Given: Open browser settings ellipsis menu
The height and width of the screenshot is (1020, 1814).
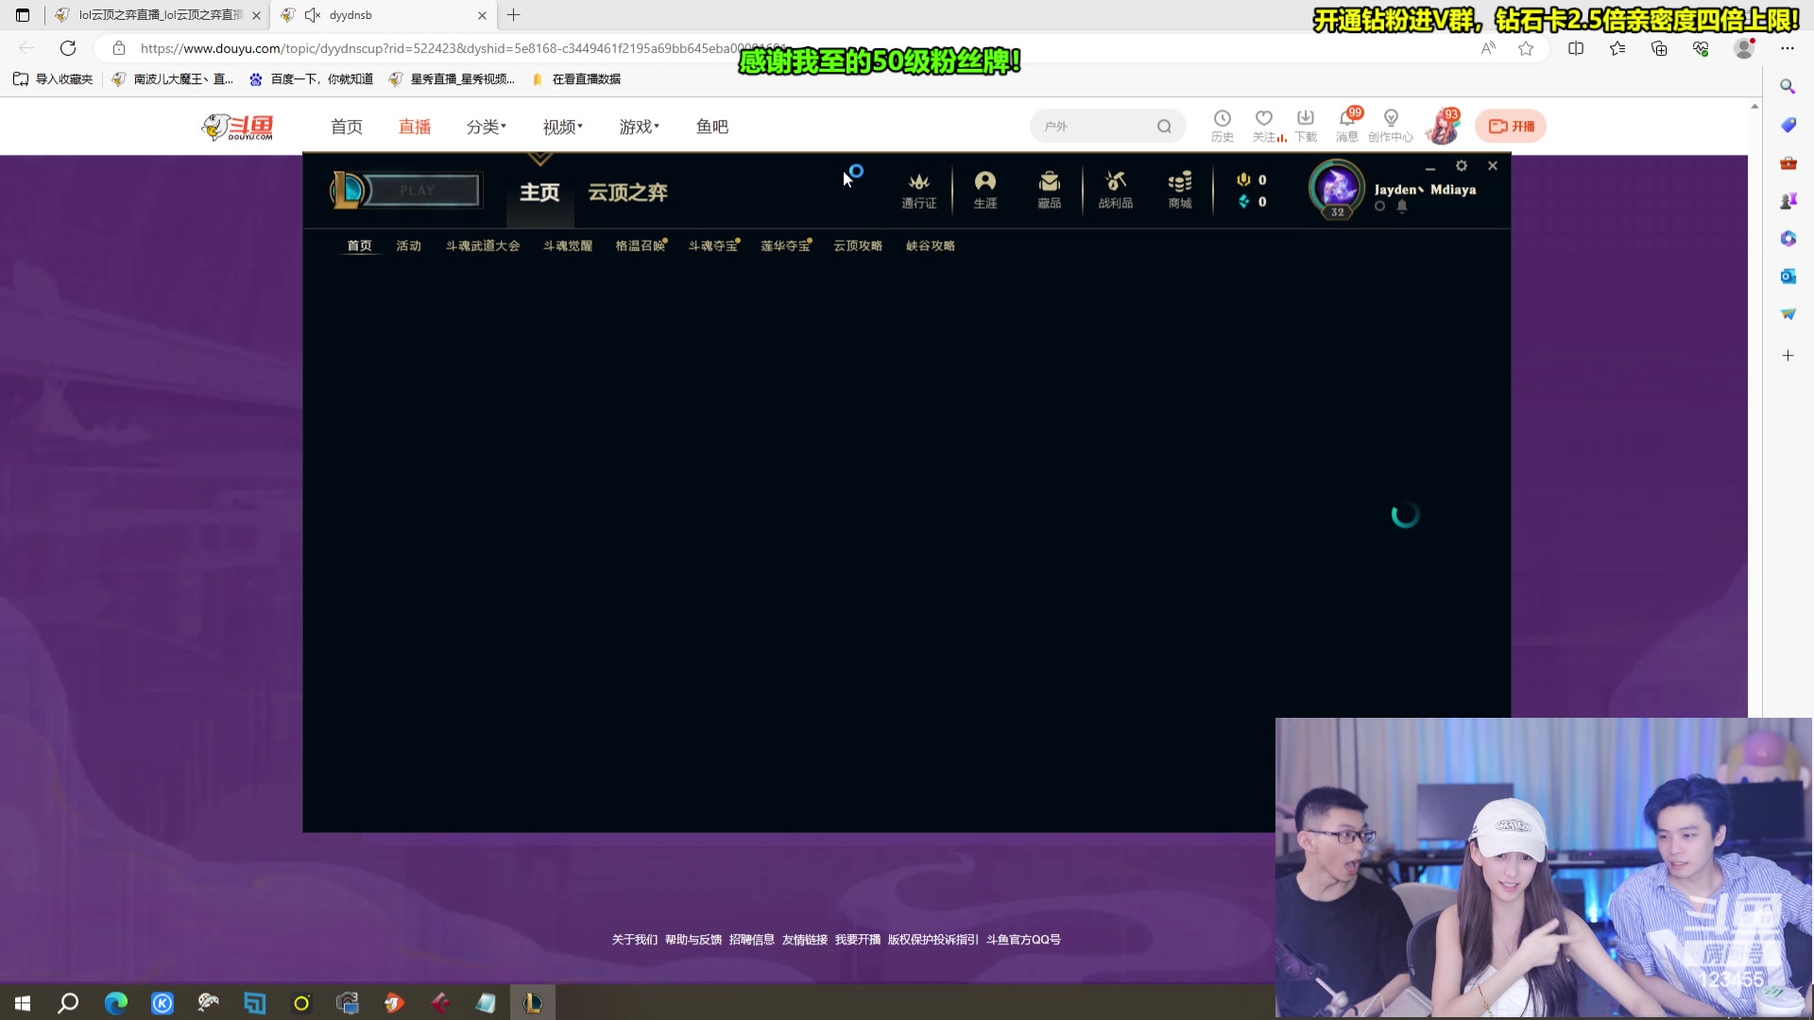Looking at the screenshot, I should tap(1788, 48).
